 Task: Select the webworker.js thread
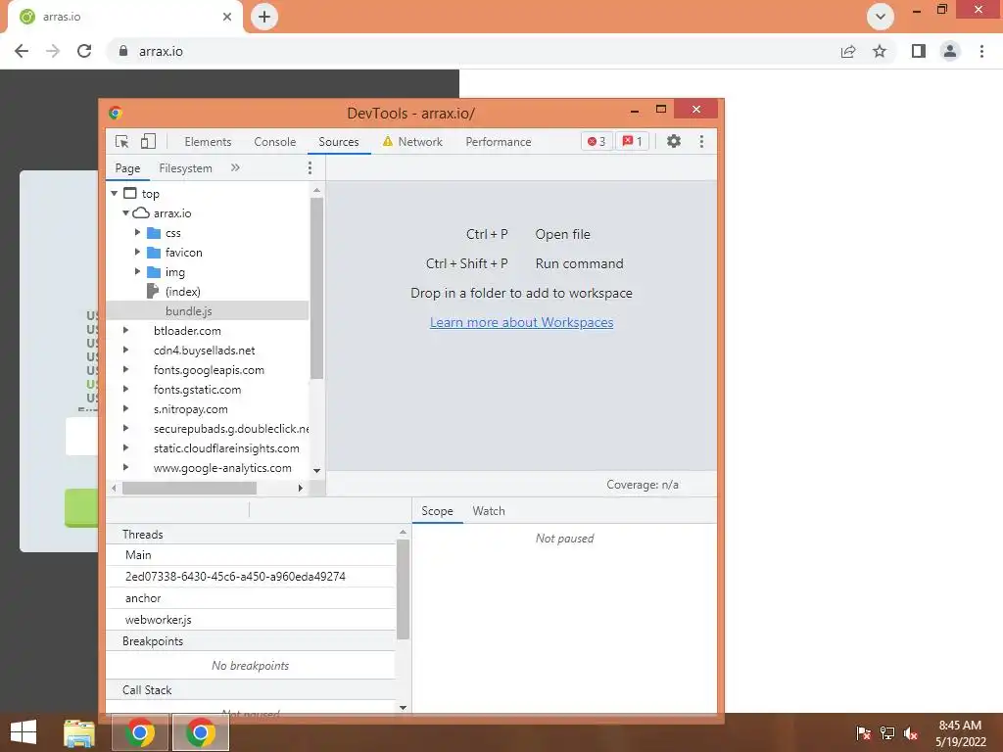pyautogui.click(x=251, y=620)
